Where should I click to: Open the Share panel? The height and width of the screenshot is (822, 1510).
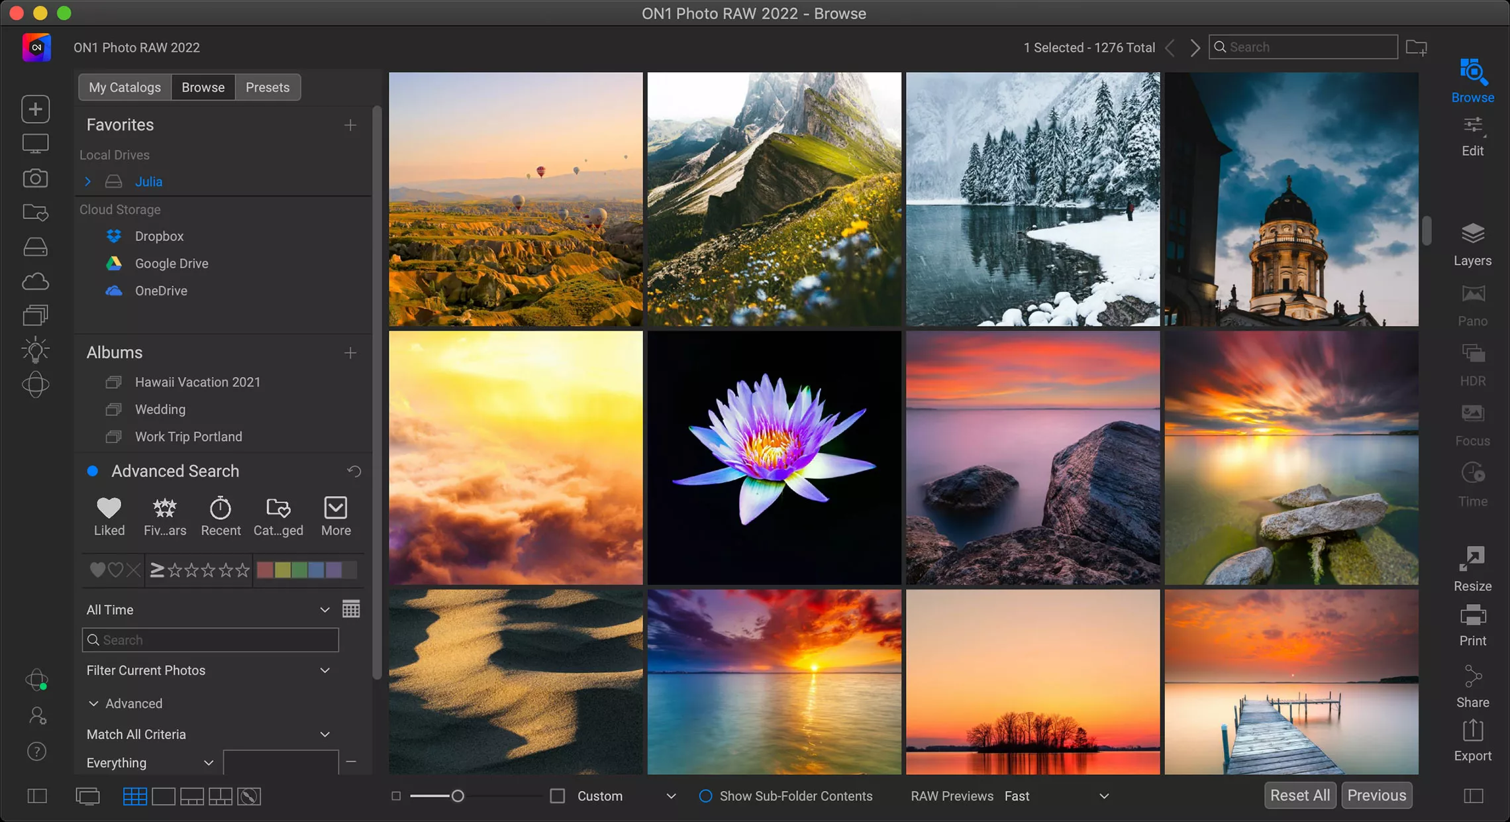click(x=1472, y=686)
